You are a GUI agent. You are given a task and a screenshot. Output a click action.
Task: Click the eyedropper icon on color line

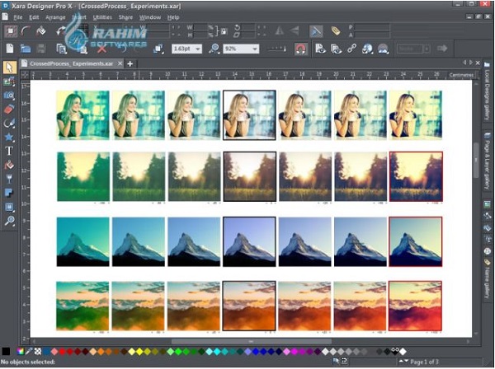29,352
